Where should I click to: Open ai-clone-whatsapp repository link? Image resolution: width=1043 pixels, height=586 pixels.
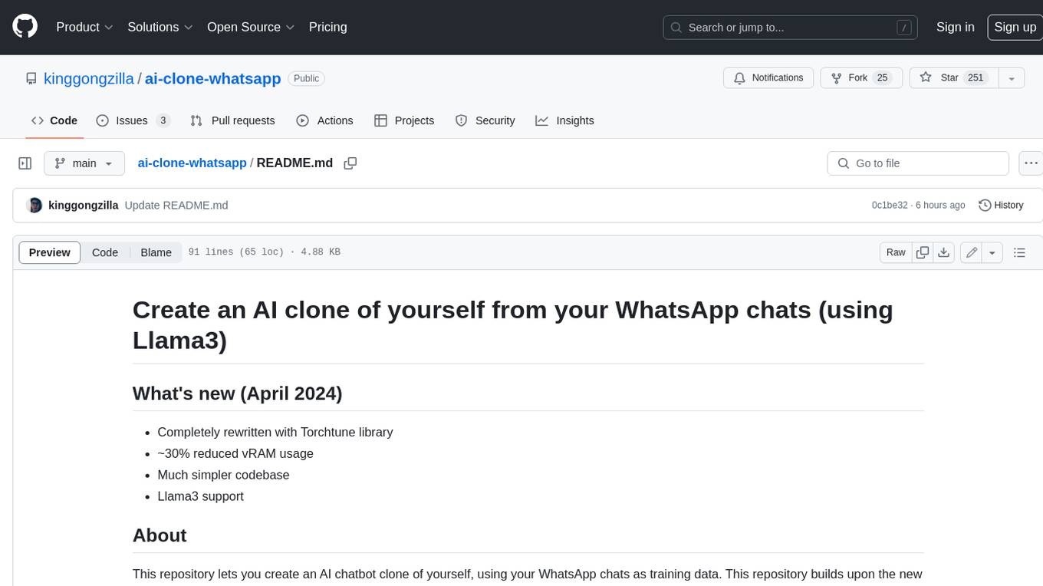(212, 78)
